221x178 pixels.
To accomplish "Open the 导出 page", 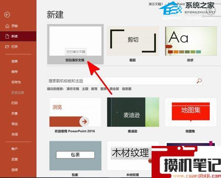I will [15, 124].
